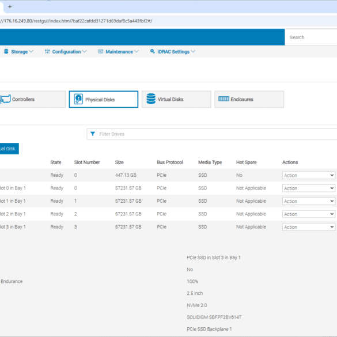Screen dimensions: 337x337
Task: Click the Controllers card icon
Action: (5, 99)
